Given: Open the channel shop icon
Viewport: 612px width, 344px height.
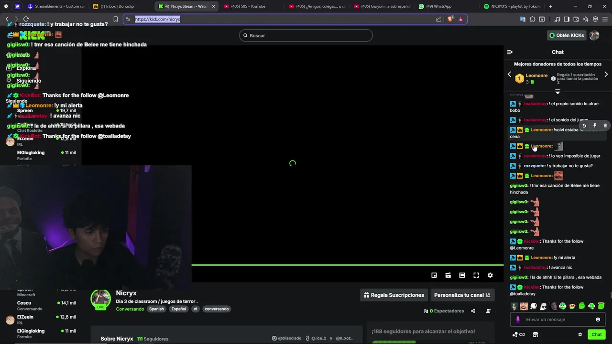Looking at the screenshot, I should pos(535,334).
